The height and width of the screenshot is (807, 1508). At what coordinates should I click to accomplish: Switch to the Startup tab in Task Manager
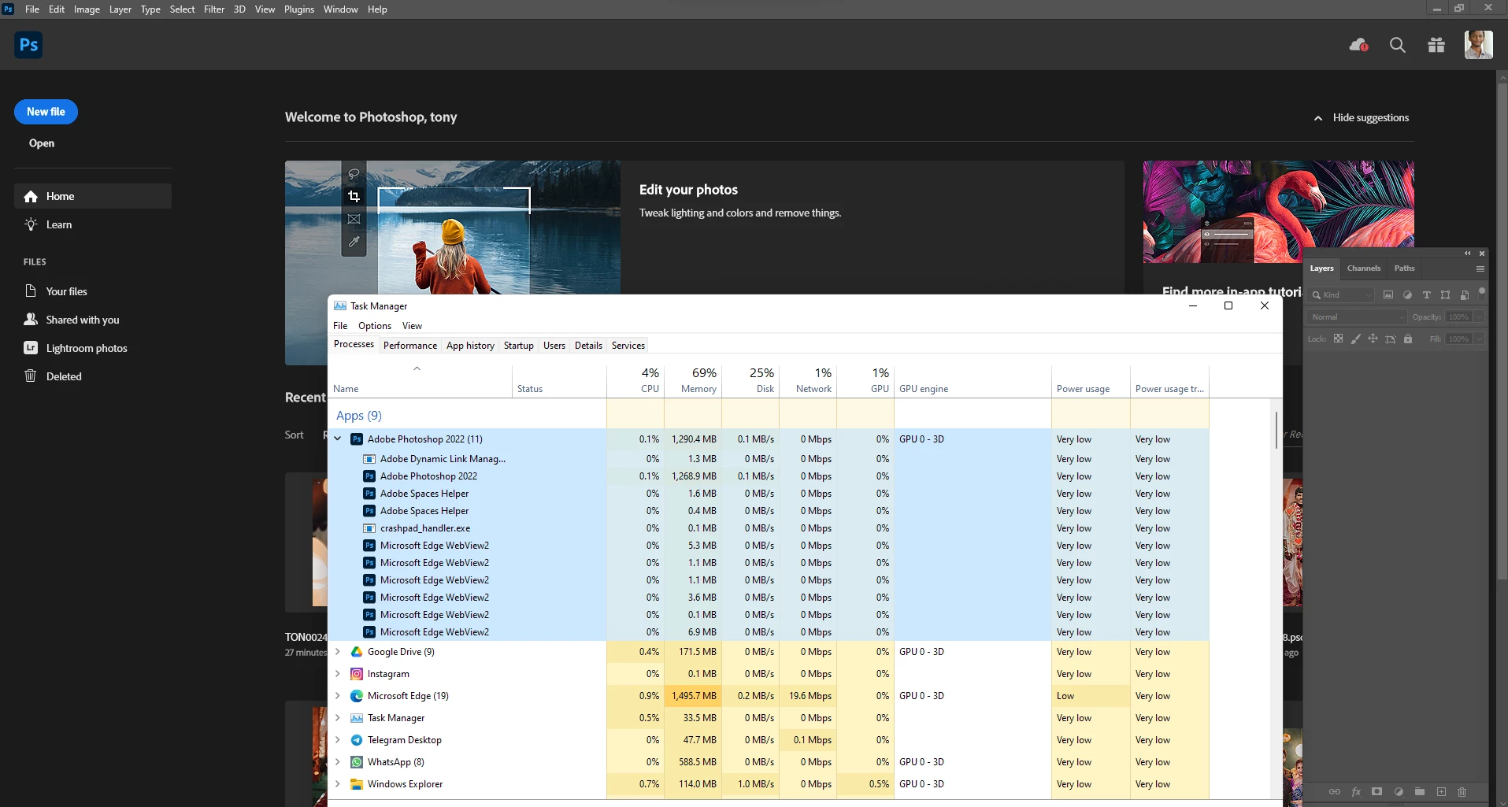tap(519, 346)
